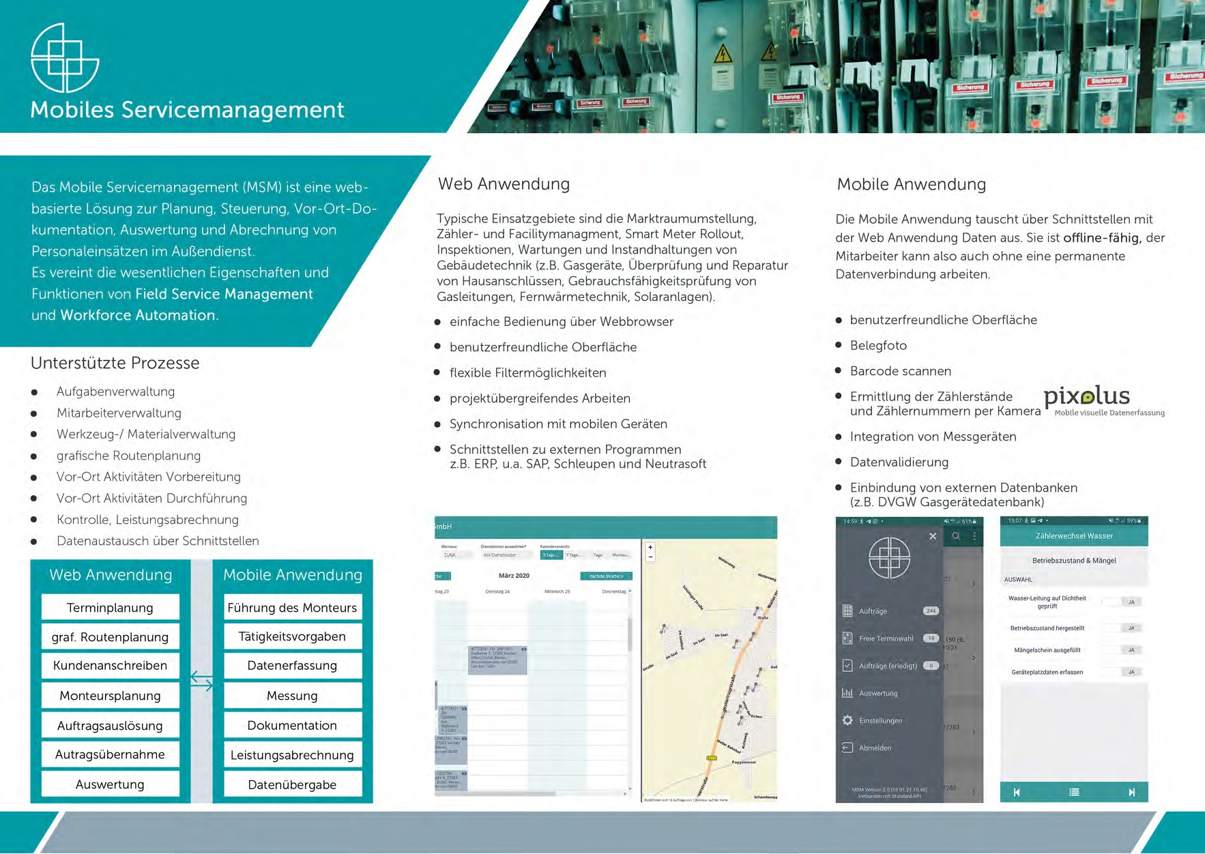Open Aufträge (erledigt) in the mobile drawer
Image resolution: width=1205 pixels, height=854 pixels.
point(890,666)
